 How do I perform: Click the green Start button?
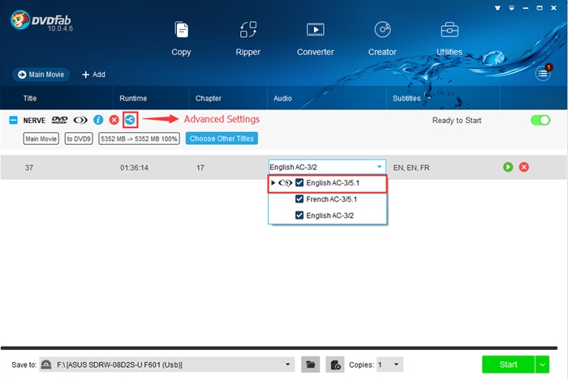pyautogui.click(x=508, y=364)
